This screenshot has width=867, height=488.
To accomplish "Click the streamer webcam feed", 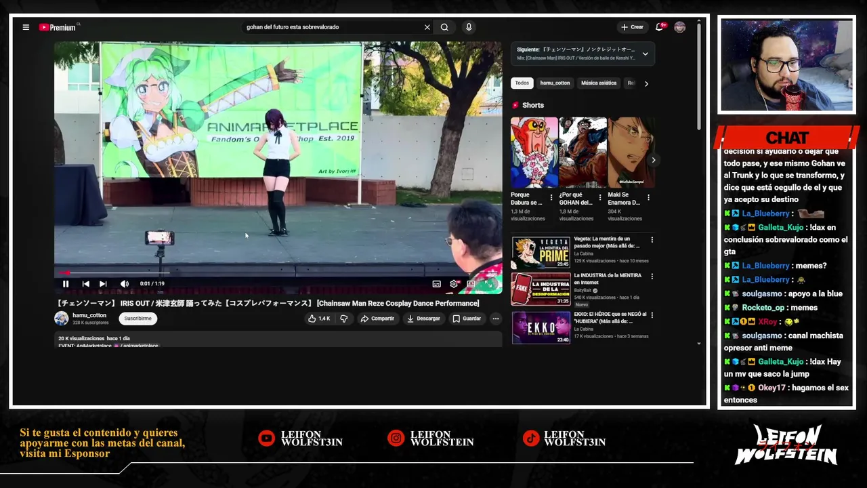I will (x=786, y=65).
